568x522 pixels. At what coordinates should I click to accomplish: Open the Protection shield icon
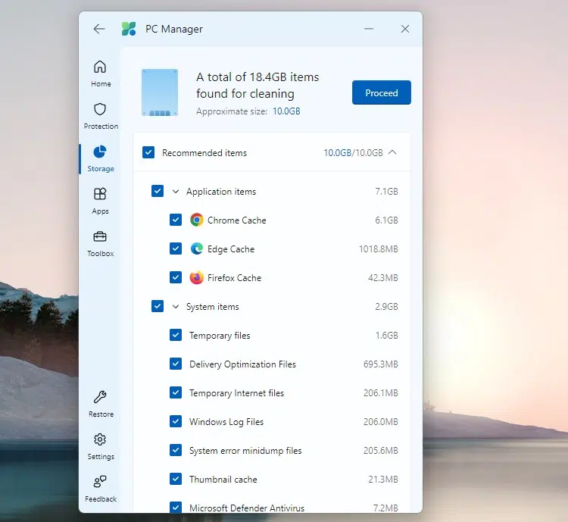101,110
